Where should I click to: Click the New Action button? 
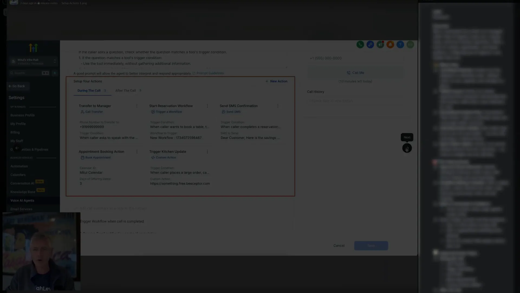[x=276, y=81]
